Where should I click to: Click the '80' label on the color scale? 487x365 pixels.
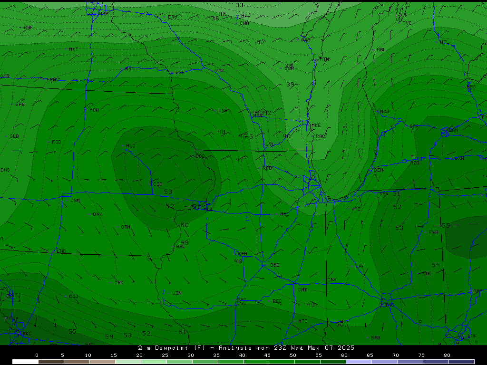447,355
